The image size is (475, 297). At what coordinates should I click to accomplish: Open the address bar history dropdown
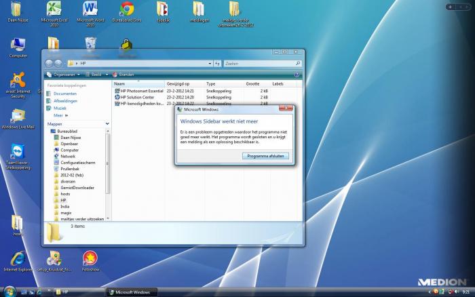(210, 64)
